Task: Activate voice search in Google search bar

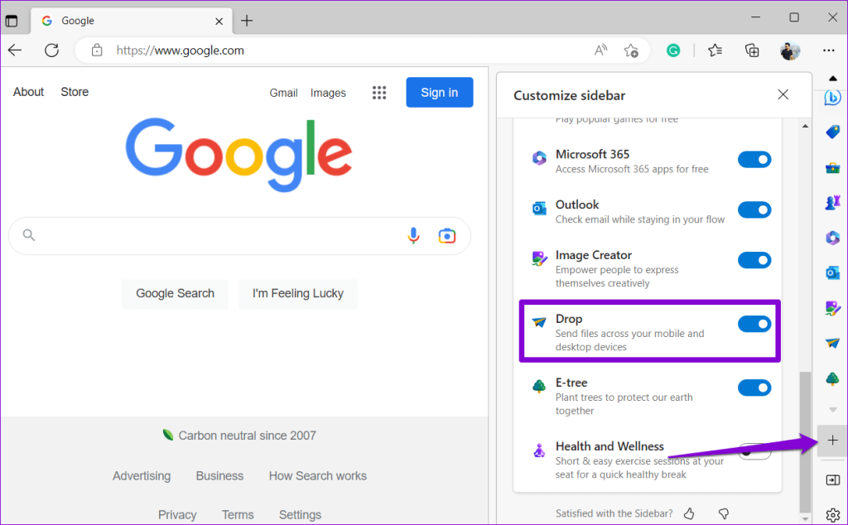Action: pyautogui.click(x=413, y=235)
